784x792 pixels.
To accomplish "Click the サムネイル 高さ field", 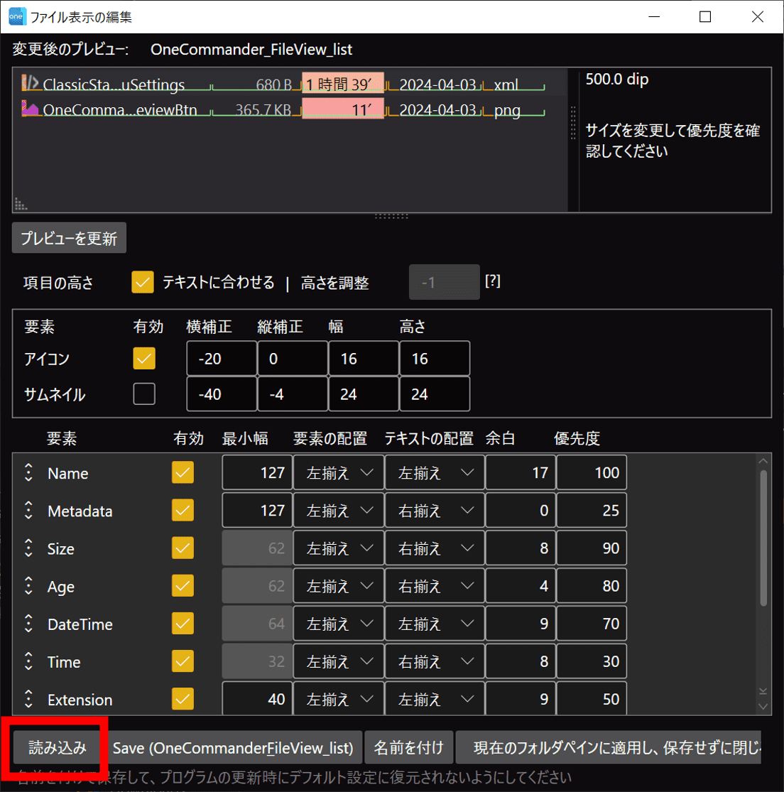I will point(435,394).
